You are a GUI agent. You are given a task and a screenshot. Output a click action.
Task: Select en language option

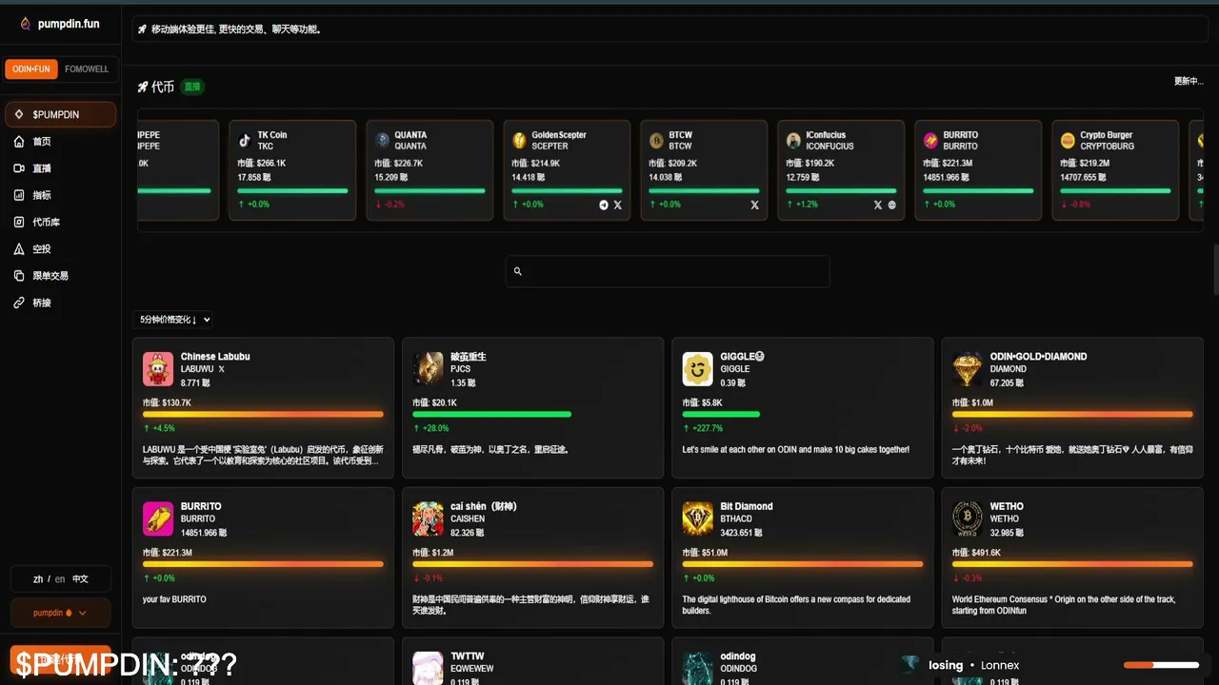[60, 578]
